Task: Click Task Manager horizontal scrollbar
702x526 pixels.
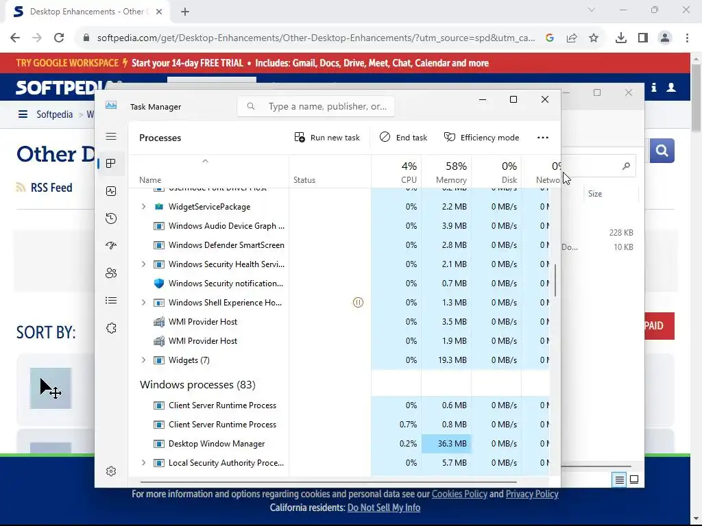Action: click(x=328, y=482)
